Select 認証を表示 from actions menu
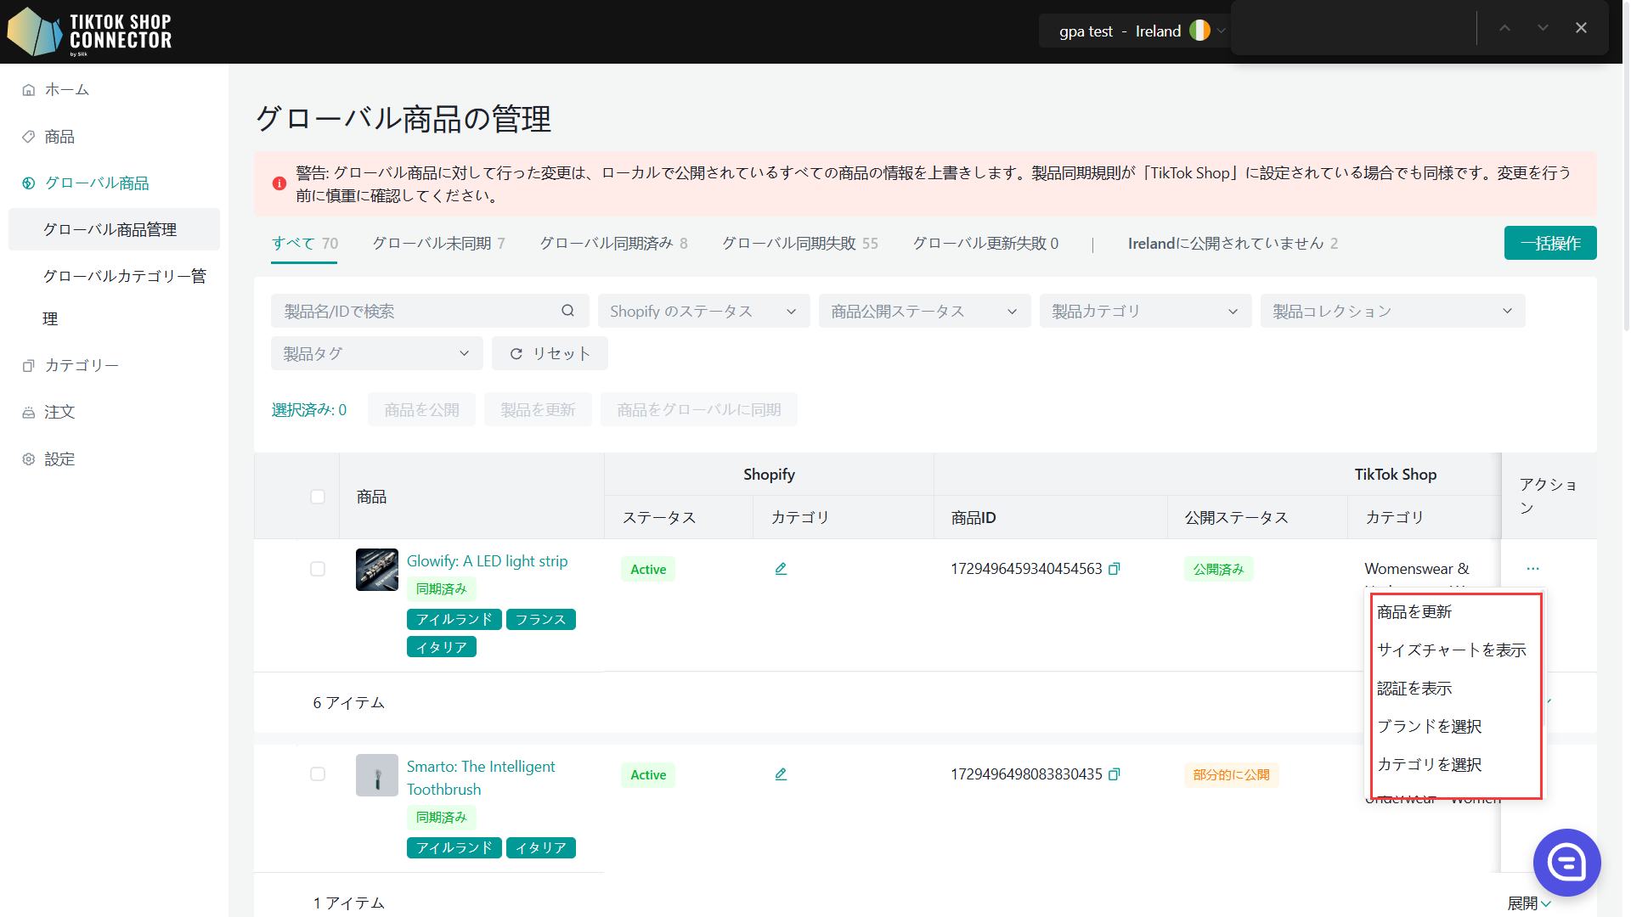Image resolution: width=1631 pixels, height=917 pixels. pos(1456,689)
